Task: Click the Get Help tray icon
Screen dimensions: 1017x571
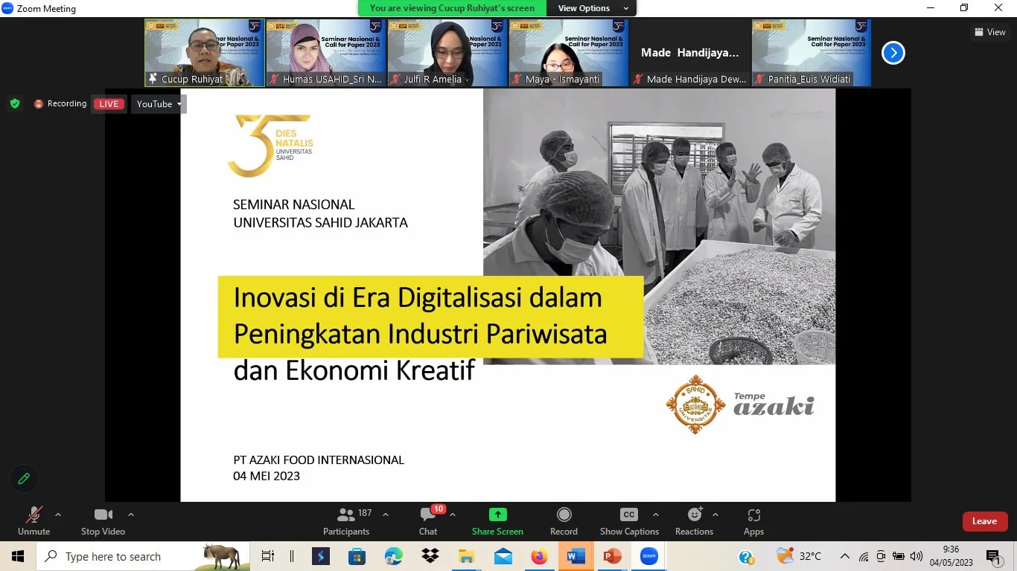Action: 745,557
